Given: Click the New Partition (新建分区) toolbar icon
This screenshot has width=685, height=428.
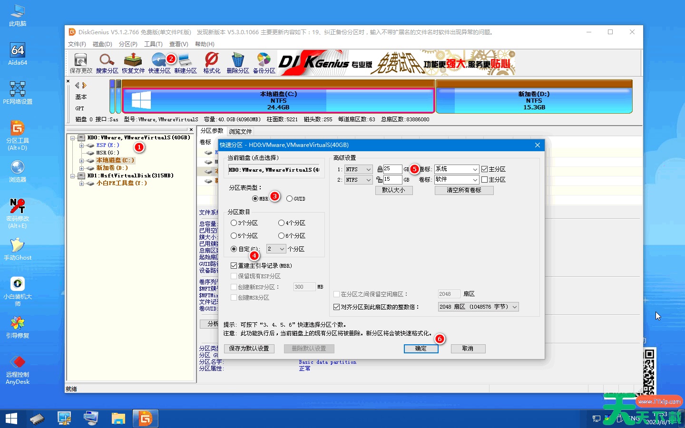Looking at the screenshot, I should [x=186, y=63].
